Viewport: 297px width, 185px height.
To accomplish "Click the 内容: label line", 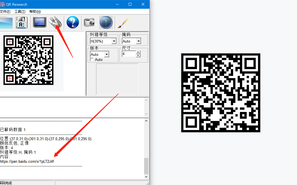I will pos(5,157).
